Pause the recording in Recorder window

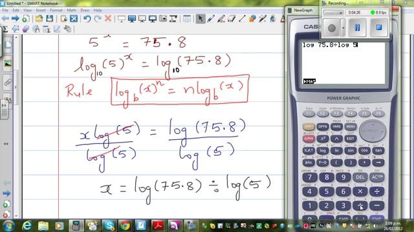coord(357,27)
